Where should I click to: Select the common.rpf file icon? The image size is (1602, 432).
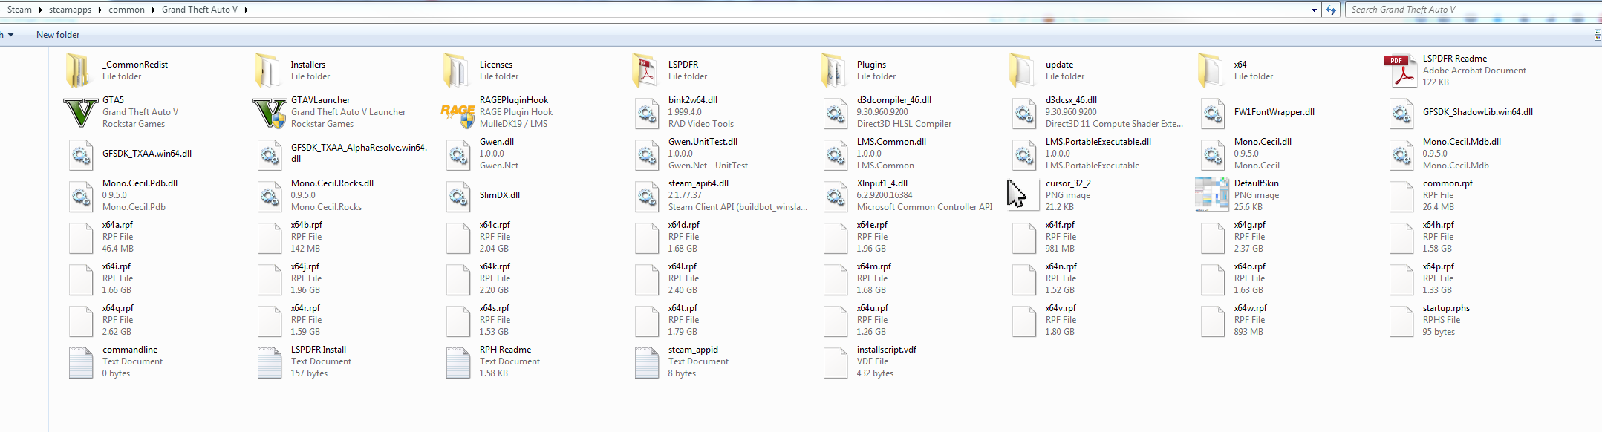pyautogui.click(x=1401, y=196)
